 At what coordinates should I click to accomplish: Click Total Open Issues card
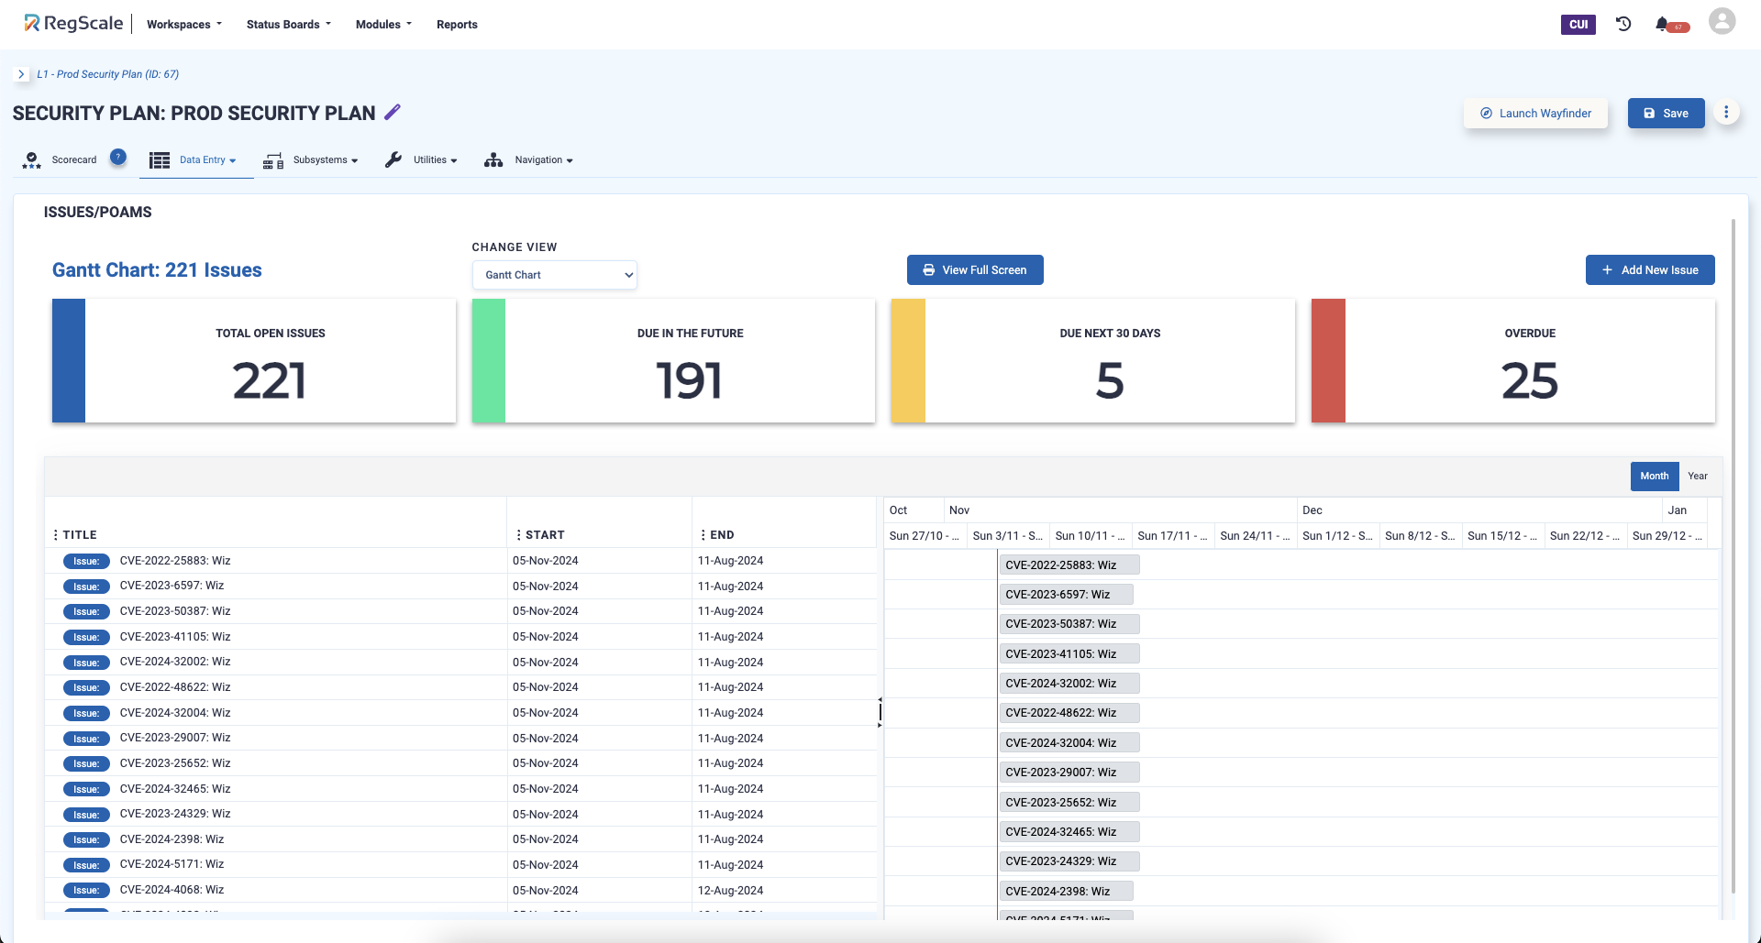tap(254, 361)
